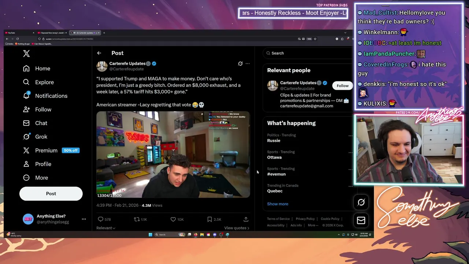This screenshot has width=469, height=264.
Task: Open options beside #evemun trend
Action: [x=350, y=169]
